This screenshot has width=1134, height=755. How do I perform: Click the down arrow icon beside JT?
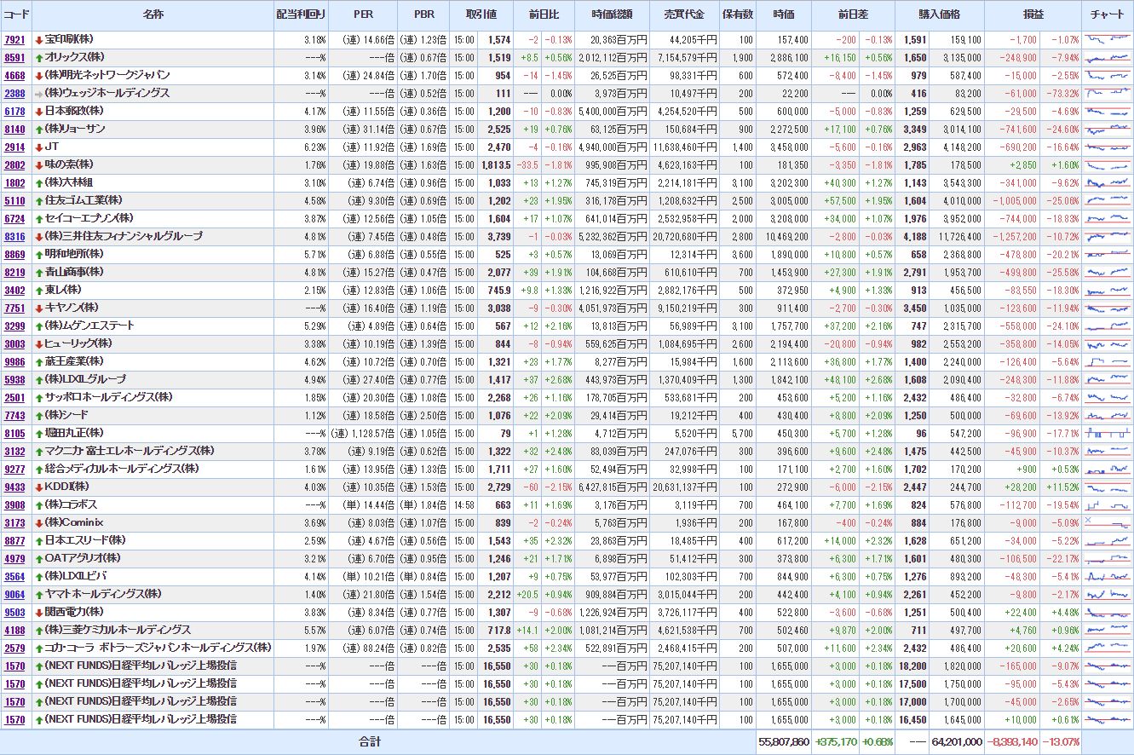(39, 147)
